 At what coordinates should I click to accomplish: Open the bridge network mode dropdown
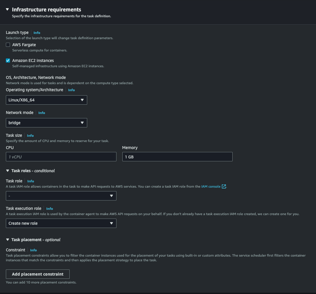tap(46, 123)
